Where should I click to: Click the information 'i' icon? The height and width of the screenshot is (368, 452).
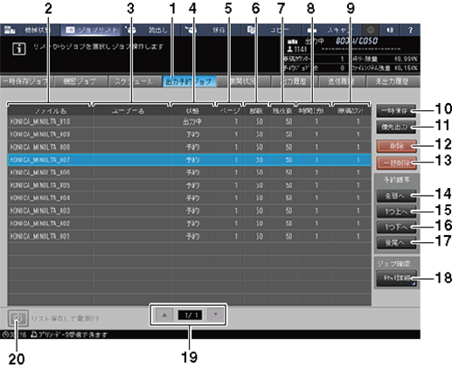click(x=19, y=49)
